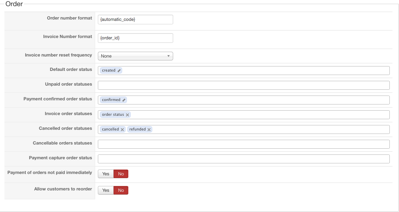Set 'Payment of orders not paid immediately' to No
Image resolution: width=399 pixels, height=212 pixels.
pyautogui.click(x=121, y=174)
